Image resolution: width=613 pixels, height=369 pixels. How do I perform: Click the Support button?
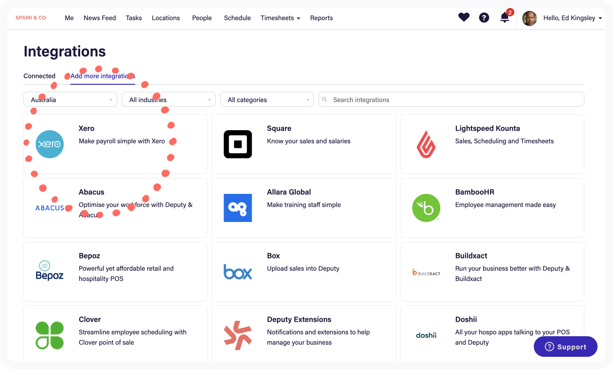(x=565, y=347)
